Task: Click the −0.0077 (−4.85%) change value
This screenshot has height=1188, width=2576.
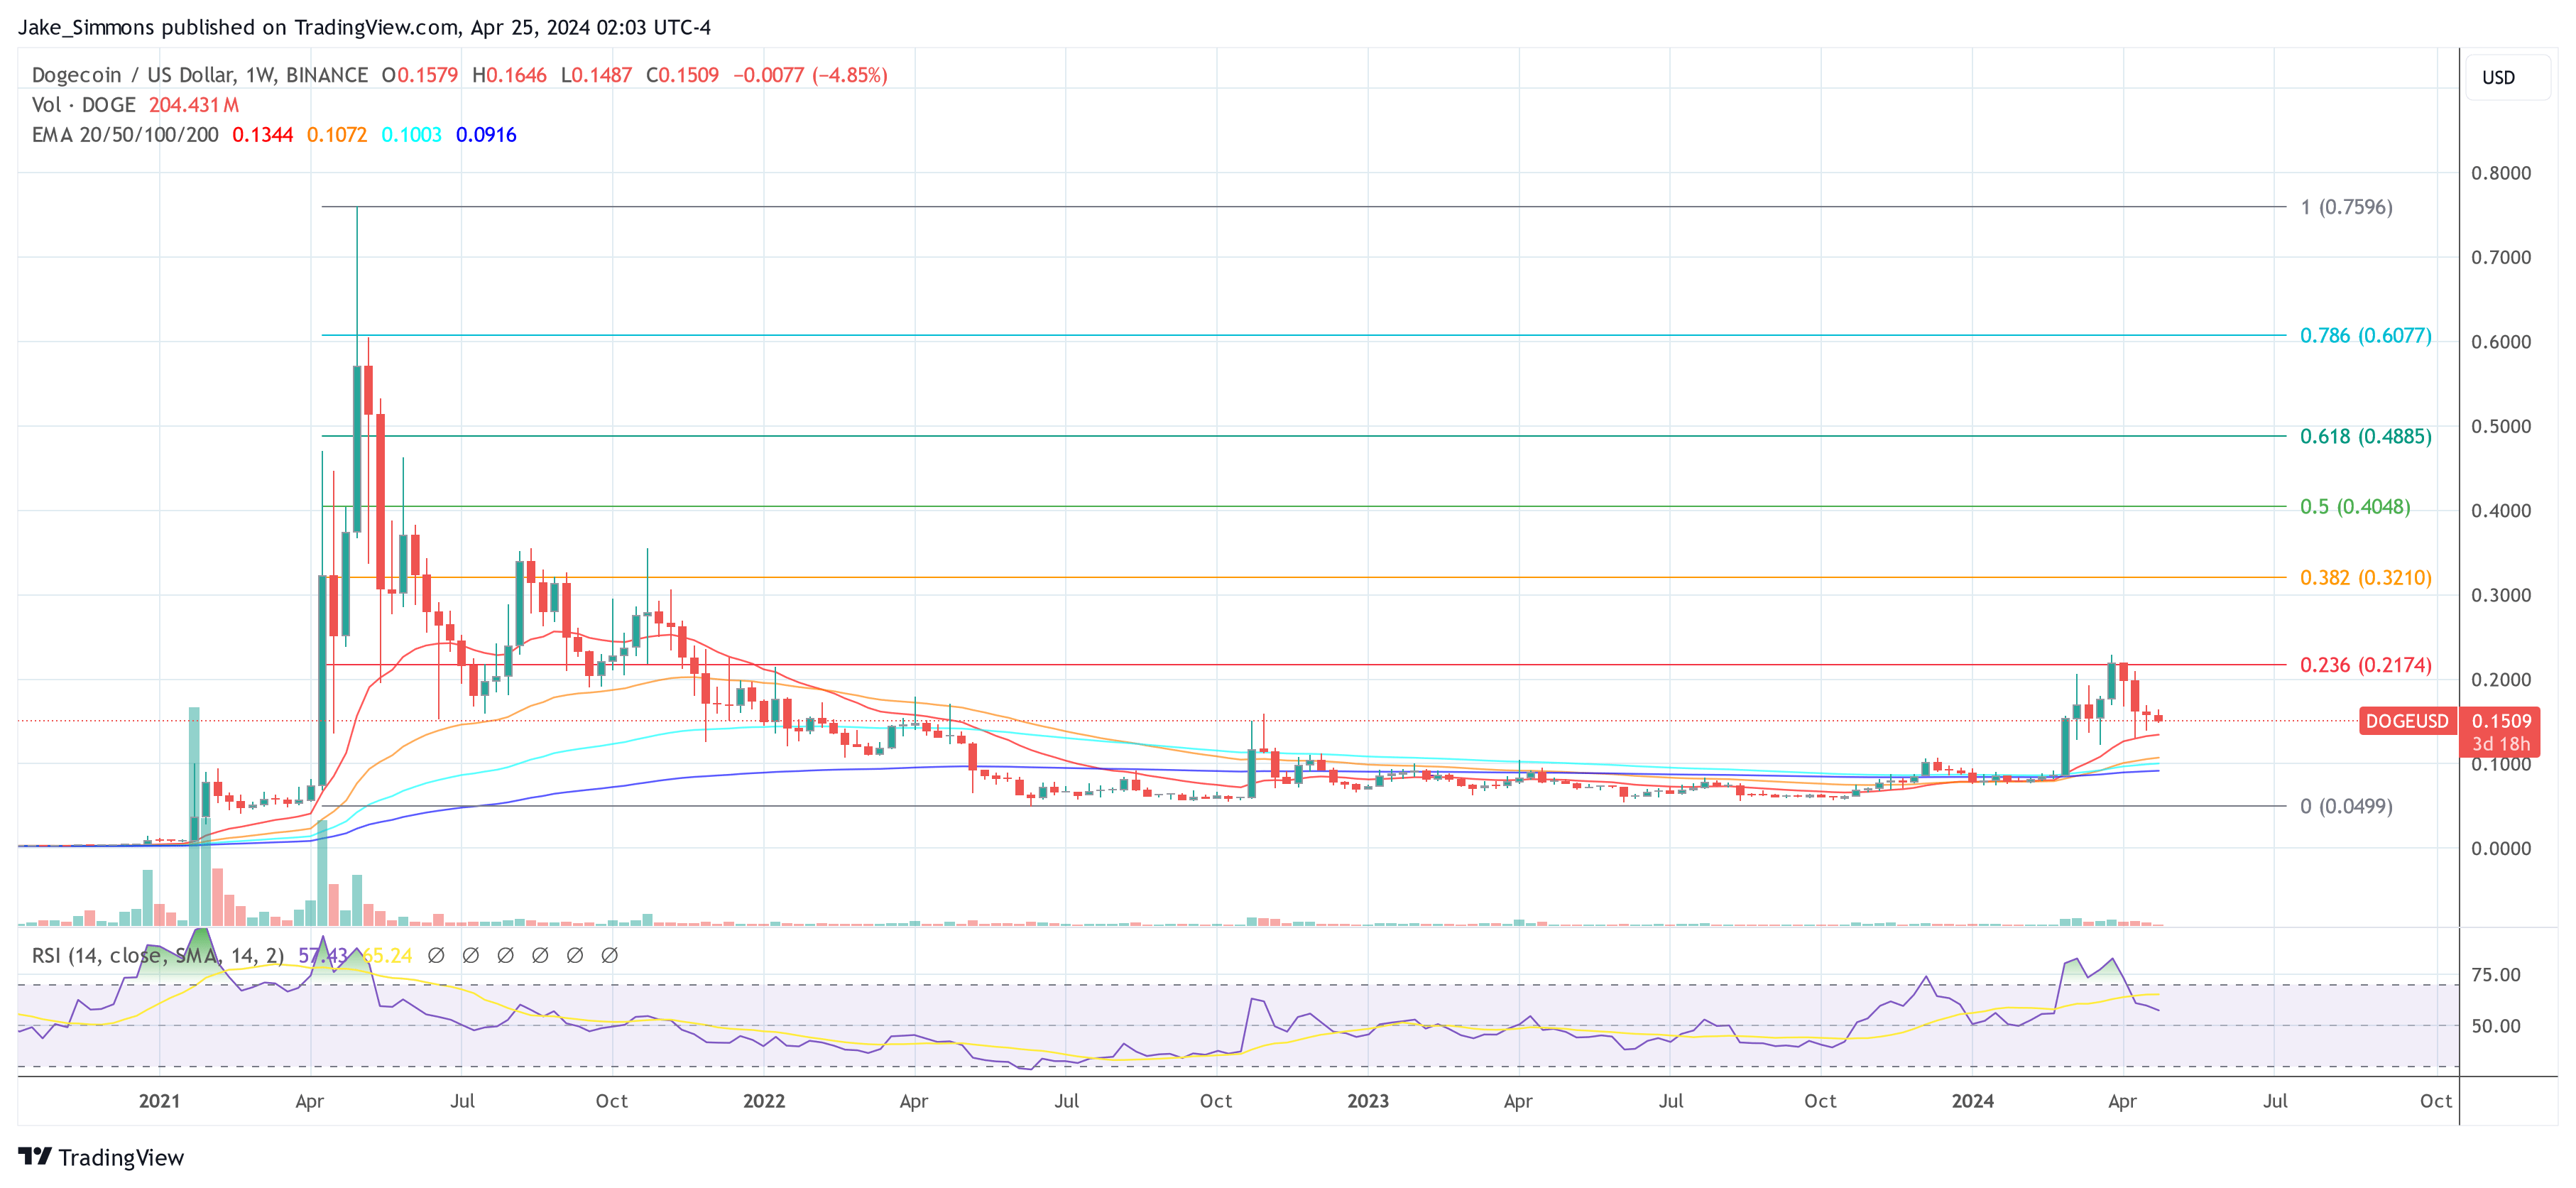Action: click(810, 75)
